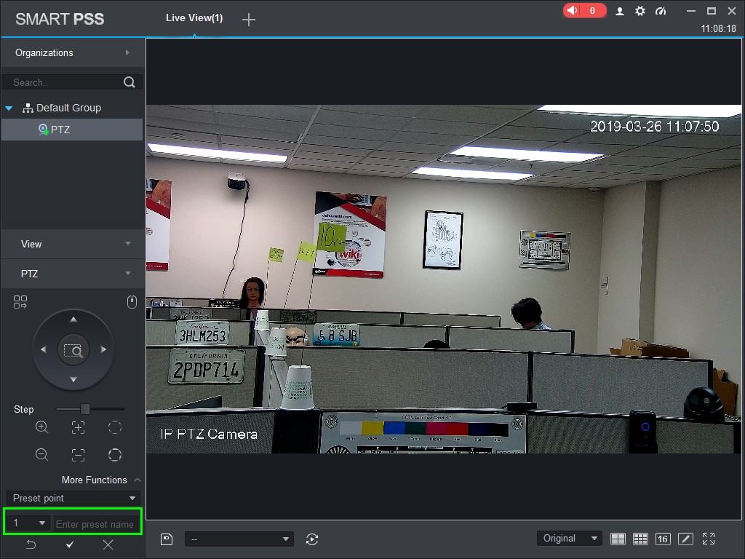The width and height of the screenshot is (745, 559).
Task: Click the 3D positioning center button
Action: pos(73,350)
